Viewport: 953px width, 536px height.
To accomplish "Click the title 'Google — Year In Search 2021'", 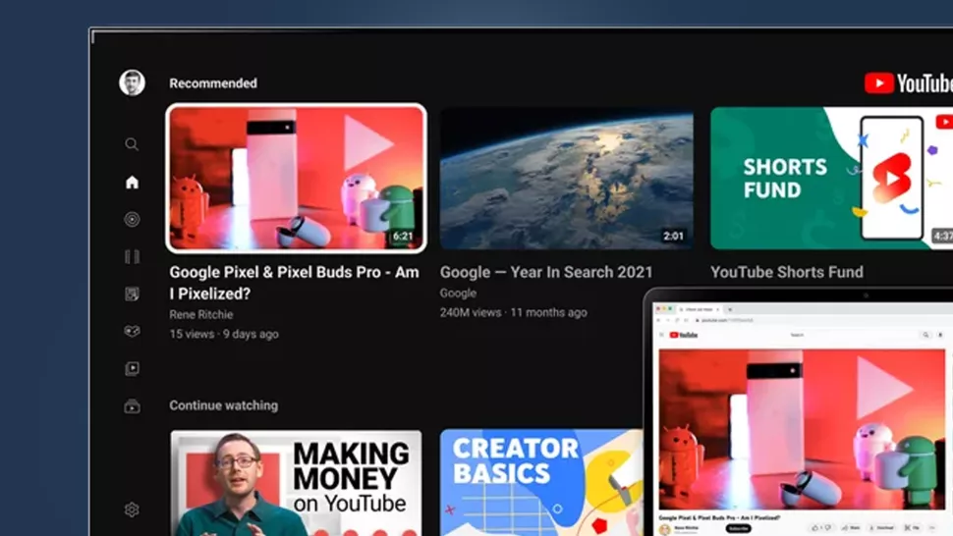I will pyautogui.click(x=546, y=272).
